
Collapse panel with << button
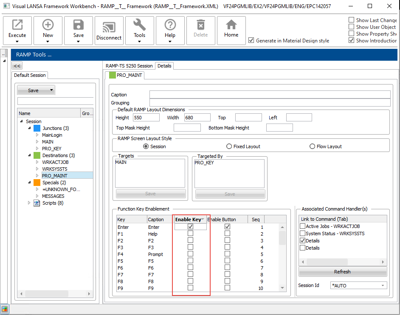17,66
